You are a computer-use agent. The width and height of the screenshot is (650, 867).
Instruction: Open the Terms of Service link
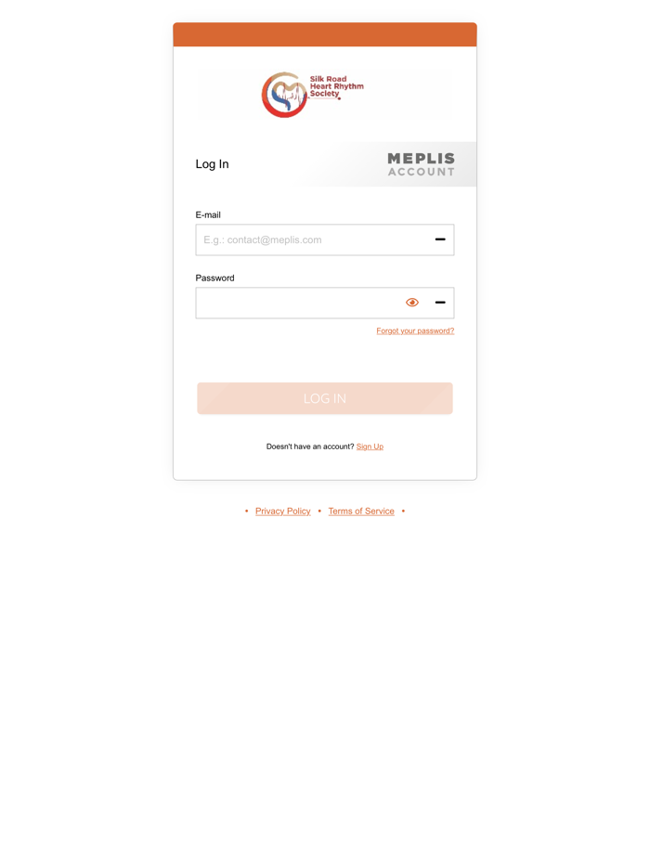(361, 511)
